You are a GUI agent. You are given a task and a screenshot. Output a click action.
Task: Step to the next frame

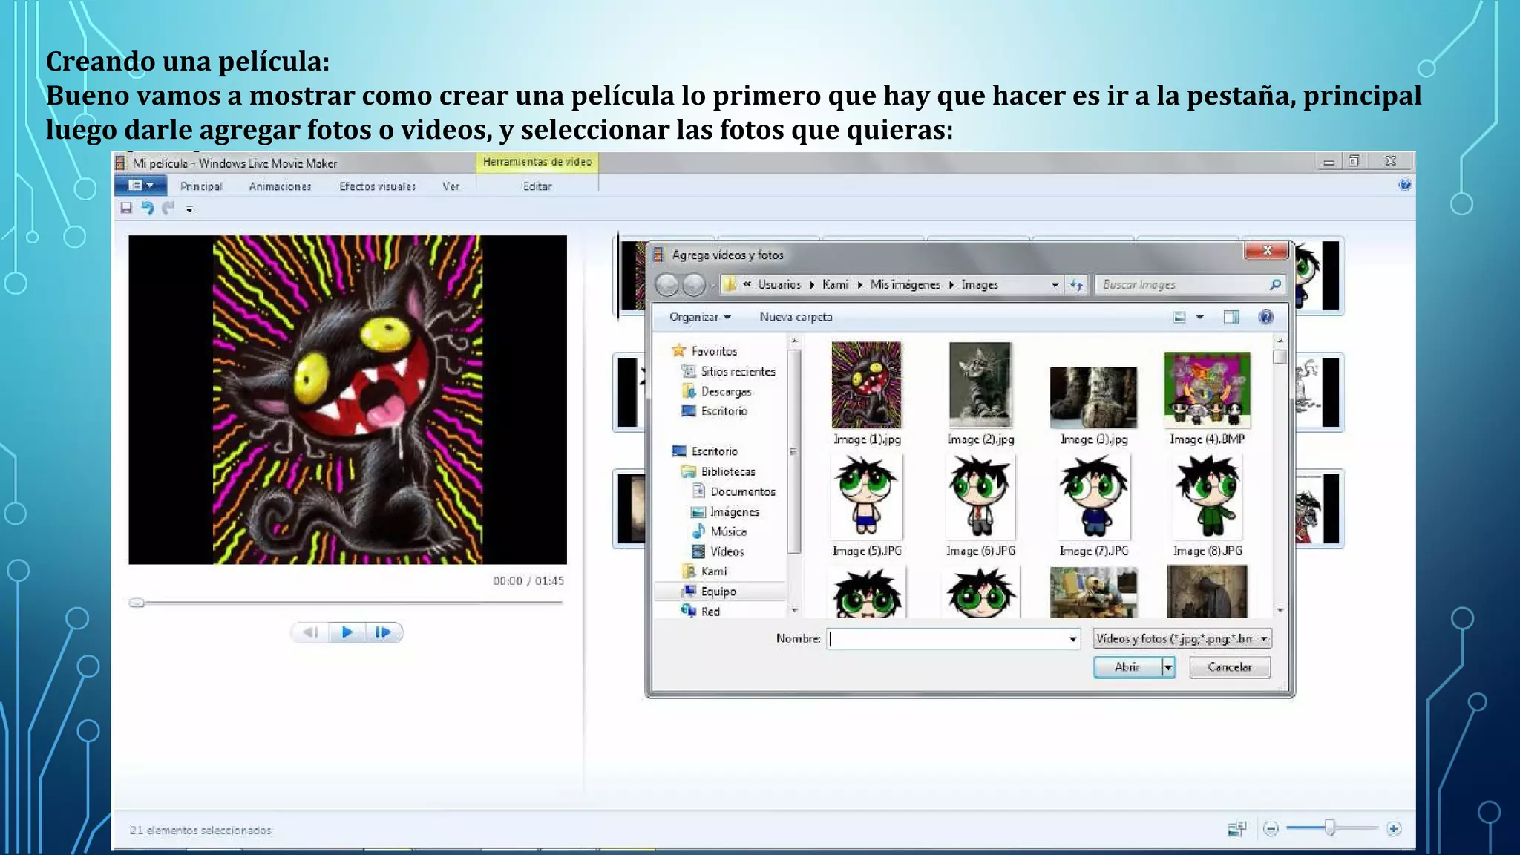tap(383, 632)
